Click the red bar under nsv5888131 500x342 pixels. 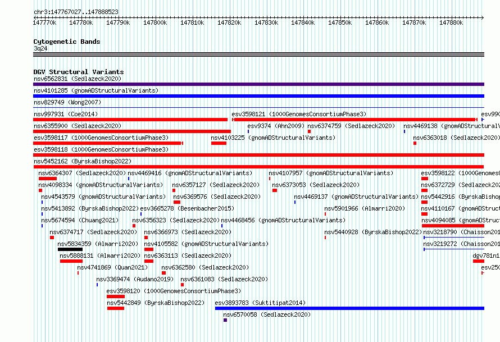tap(71, 261)
